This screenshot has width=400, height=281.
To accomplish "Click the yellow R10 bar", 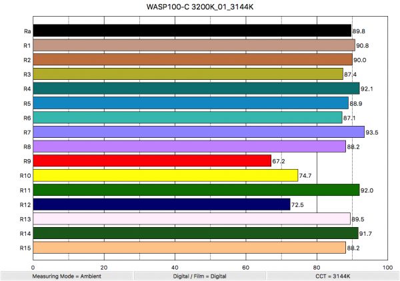I will click(x=165, y=175).
